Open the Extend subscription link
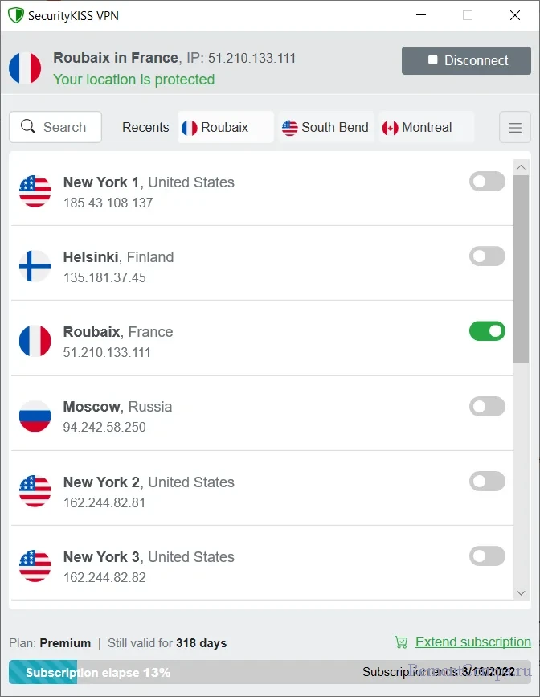 472,642
